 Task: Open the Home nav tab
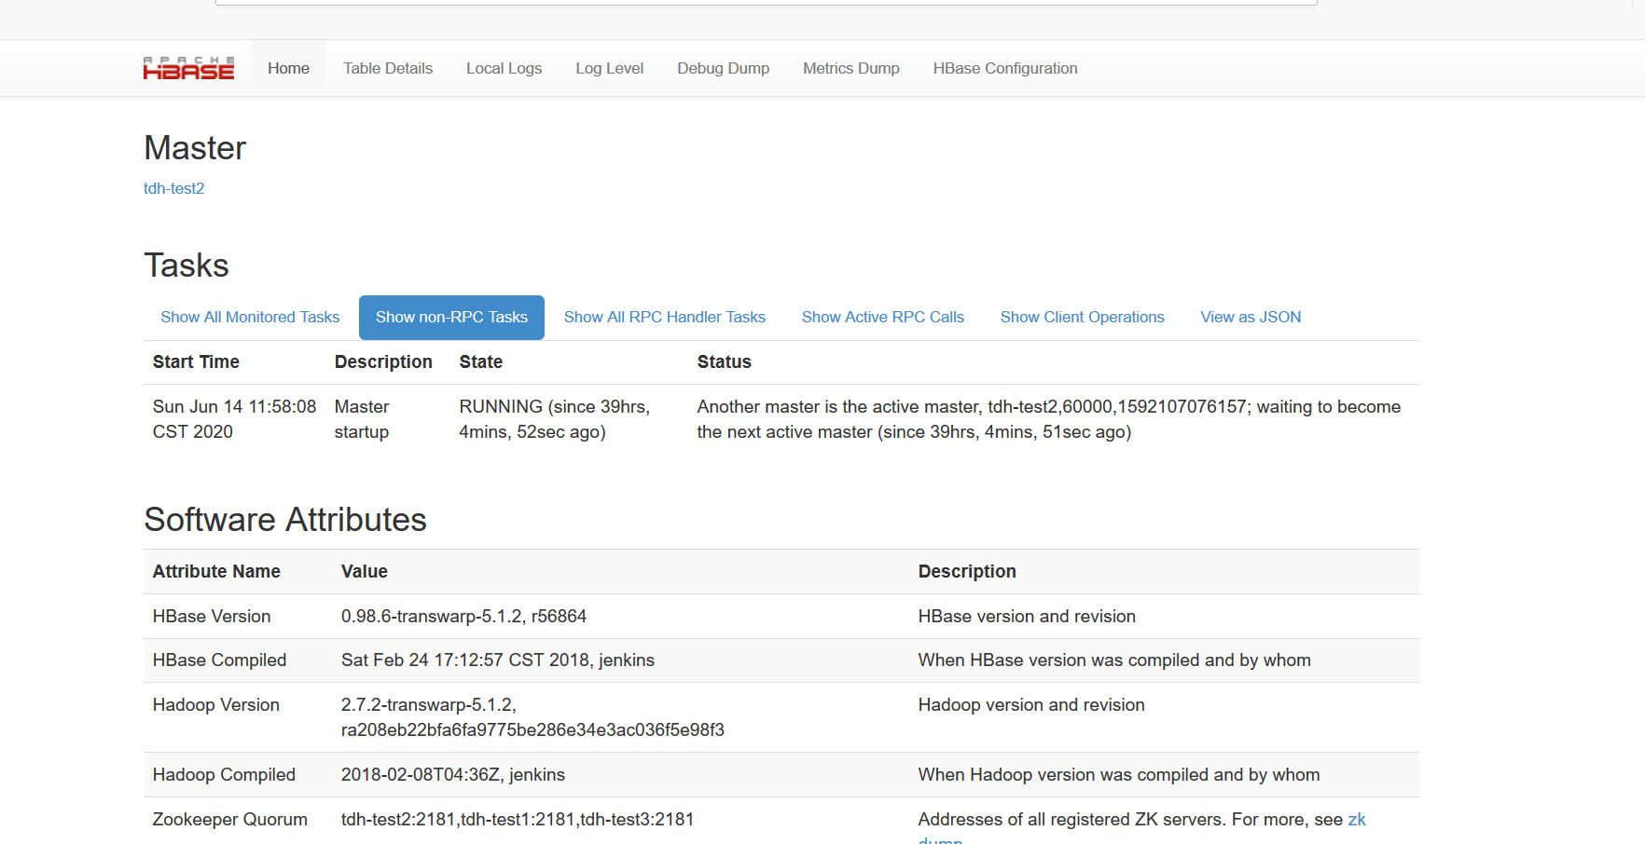click(288, 68)
